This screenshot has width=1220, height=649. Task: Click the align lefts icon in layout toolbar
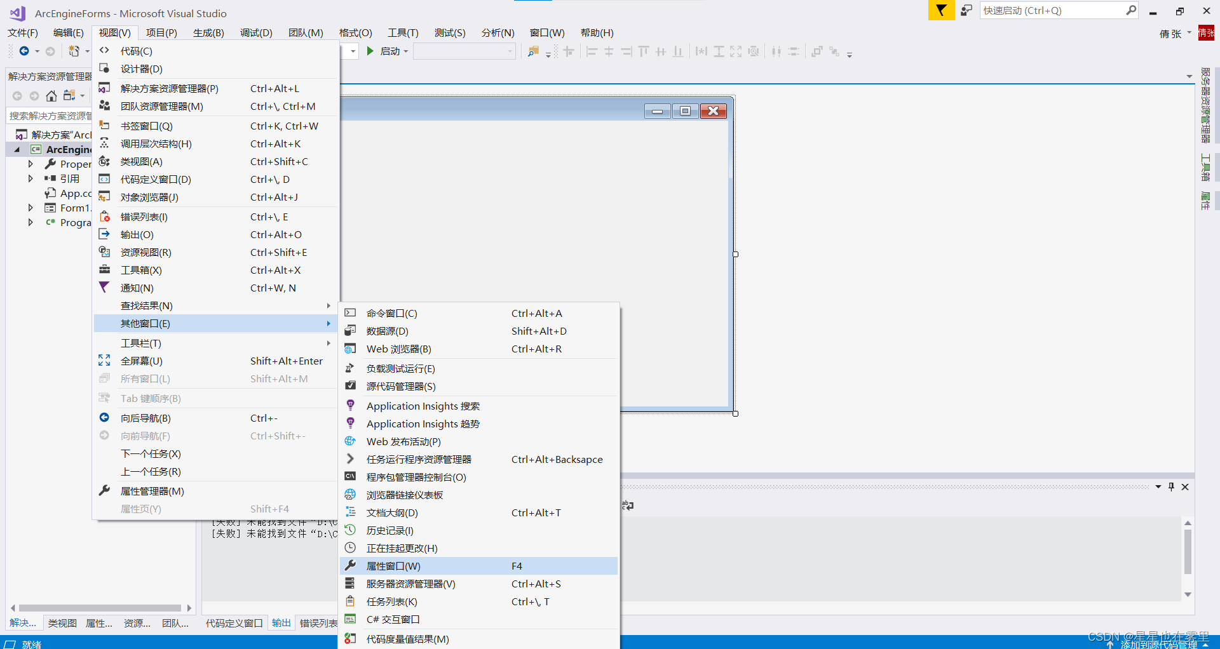(x=592, y=51)
